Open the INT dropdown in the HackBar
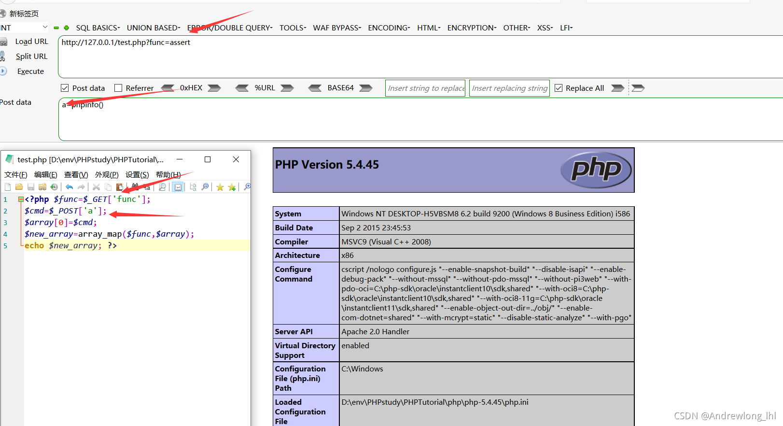 (24, 28)
